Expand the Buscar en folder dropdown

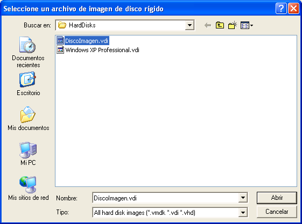pos(189,25)
